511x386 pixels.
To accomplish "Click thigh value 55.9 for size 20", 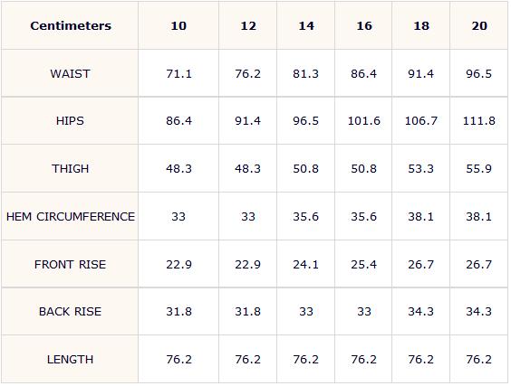I will click(478, 169).
